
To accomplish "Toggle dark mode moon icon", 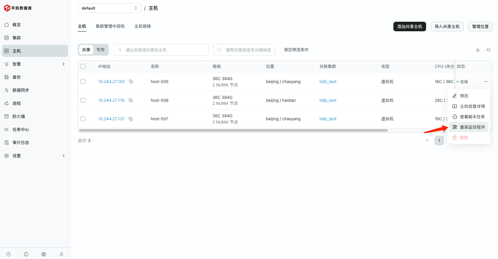I will click(x=26, y=254).
